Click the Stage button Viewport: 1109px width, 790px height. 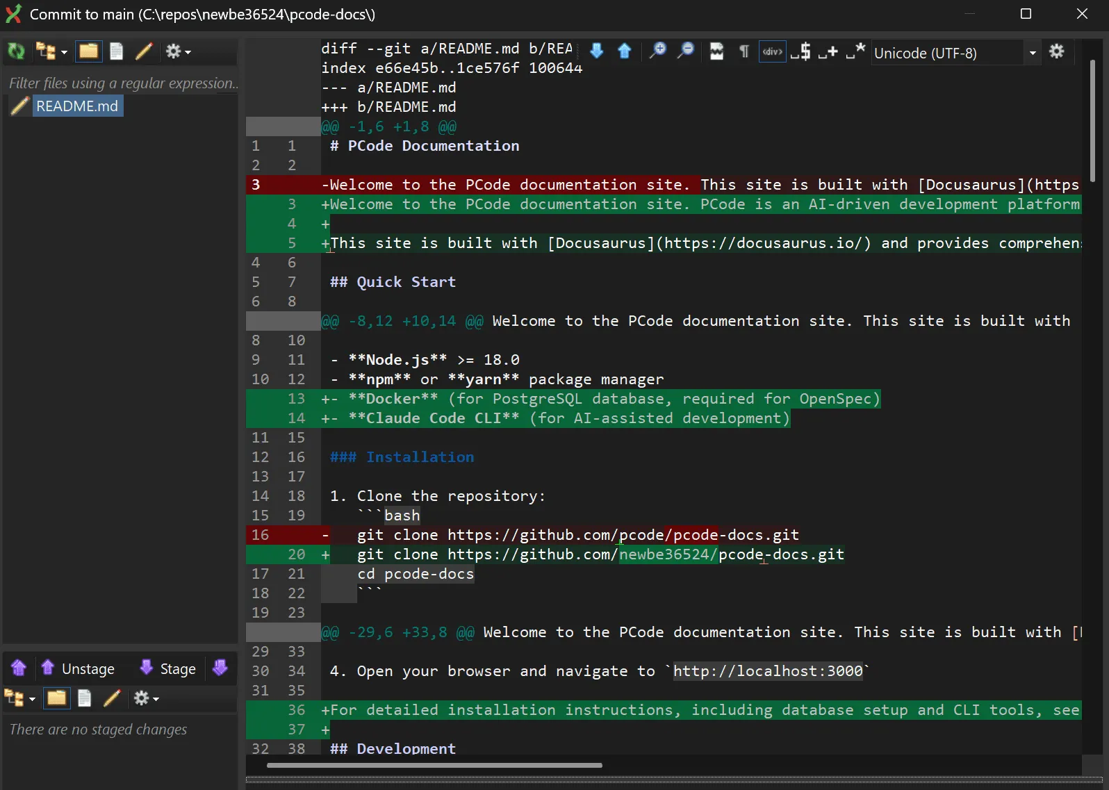pos(167,668)
